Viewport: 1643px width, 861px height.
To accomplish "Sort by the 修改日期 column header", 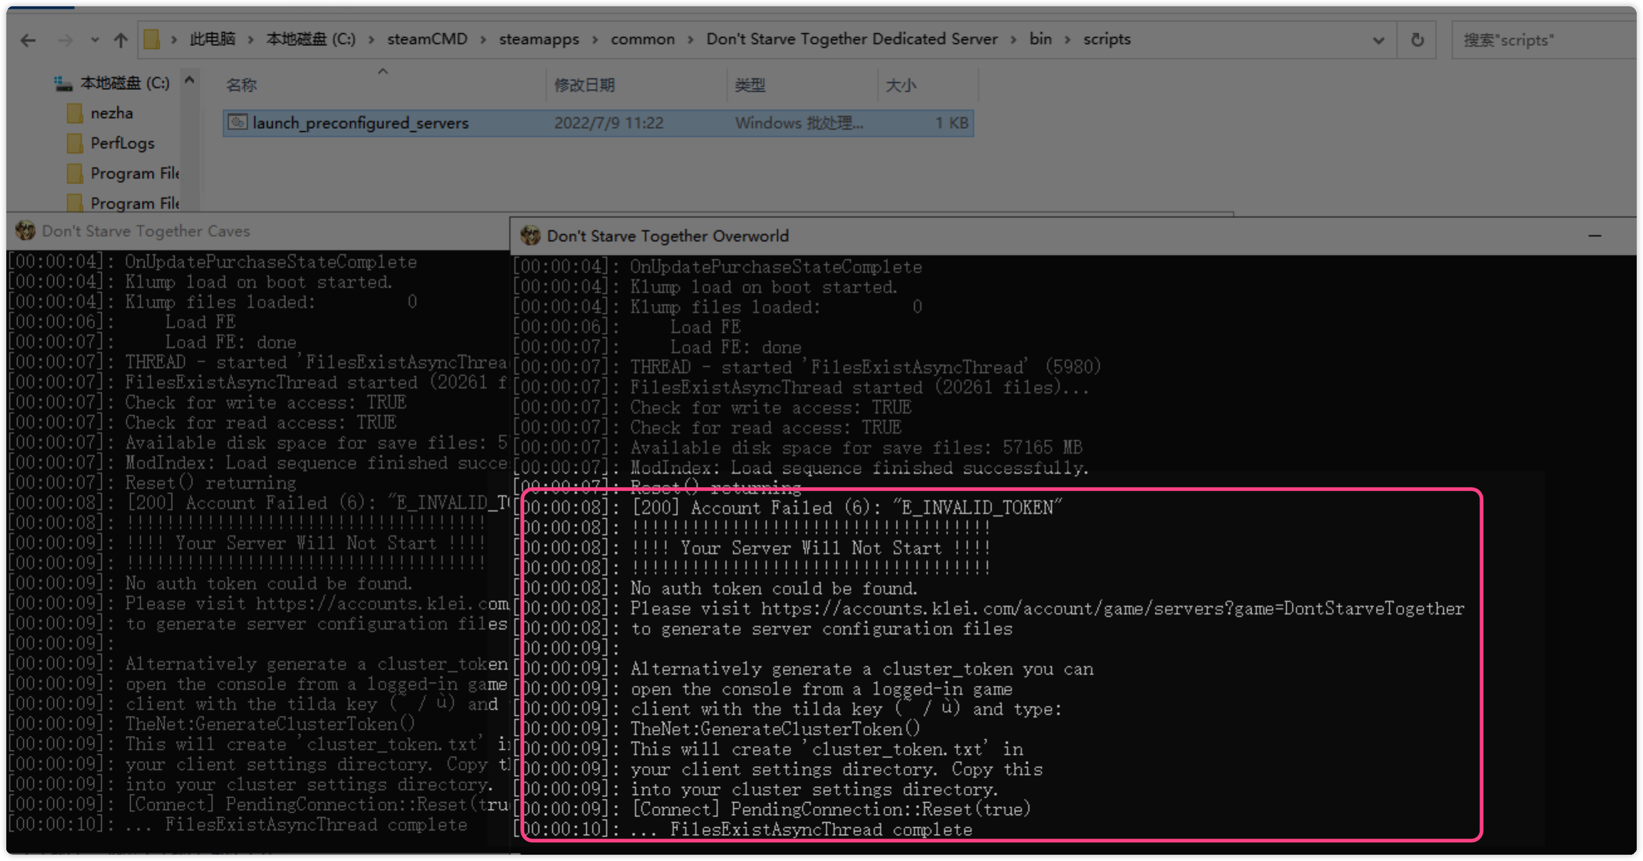I will coord(585,85).
